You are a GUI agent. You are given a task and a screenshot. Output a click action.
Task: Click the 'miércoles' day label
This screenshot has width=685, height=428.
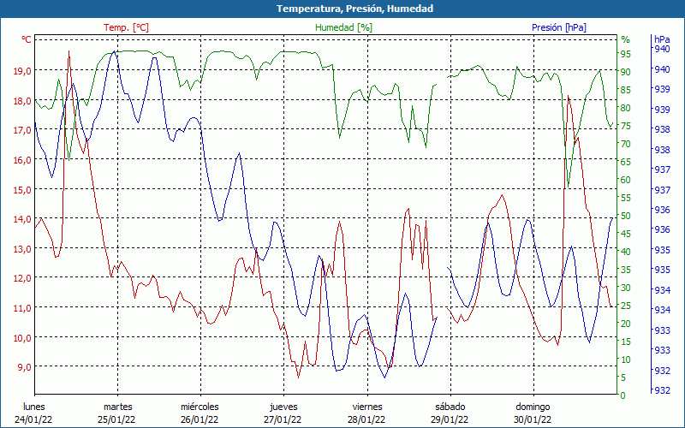200,407
